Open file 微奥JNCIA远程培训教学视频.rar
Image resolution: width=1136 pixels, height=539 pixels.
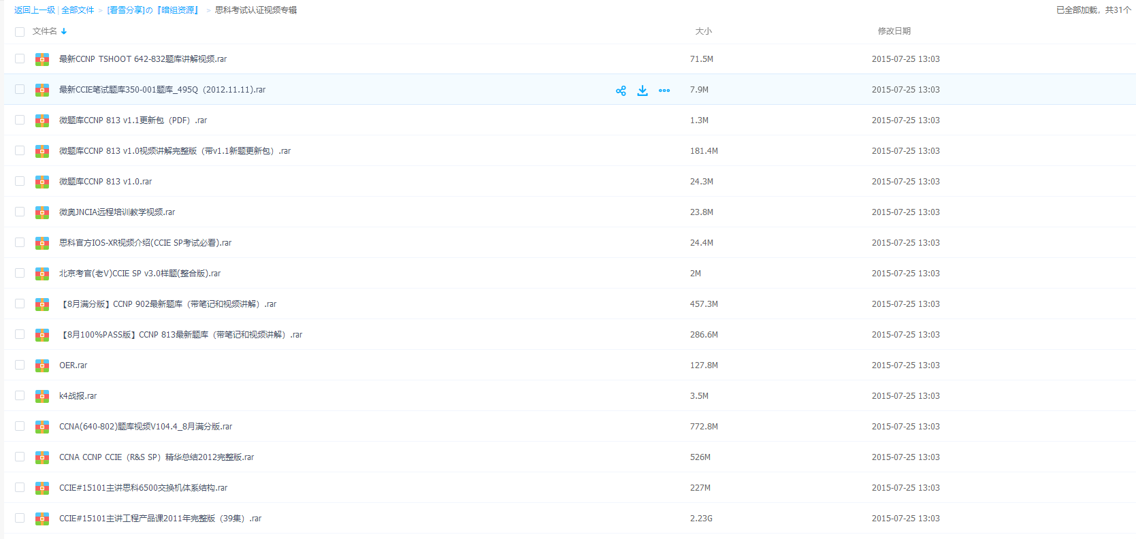[117, 212]
